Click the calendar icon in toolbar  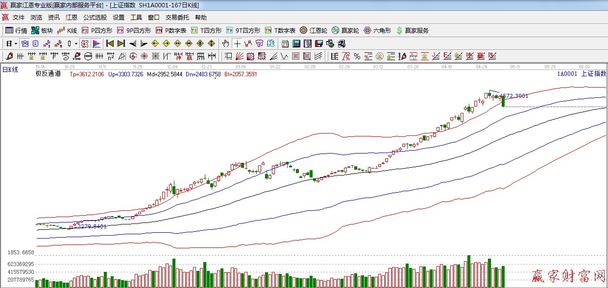[285, 44]
